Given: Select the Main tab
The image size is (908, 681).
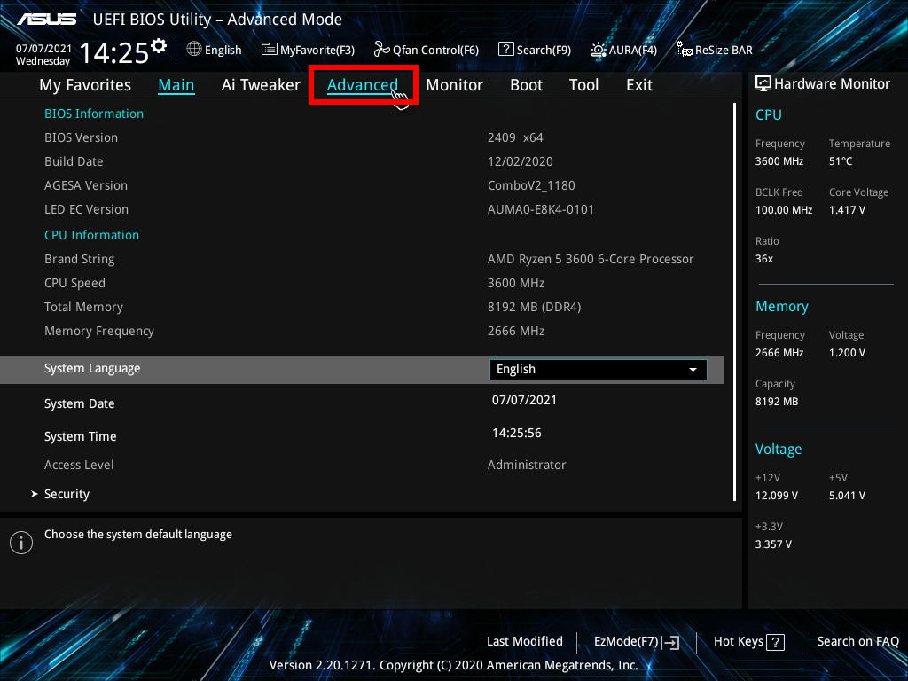Looking at the screenshot, I should [x=176, y=85].
